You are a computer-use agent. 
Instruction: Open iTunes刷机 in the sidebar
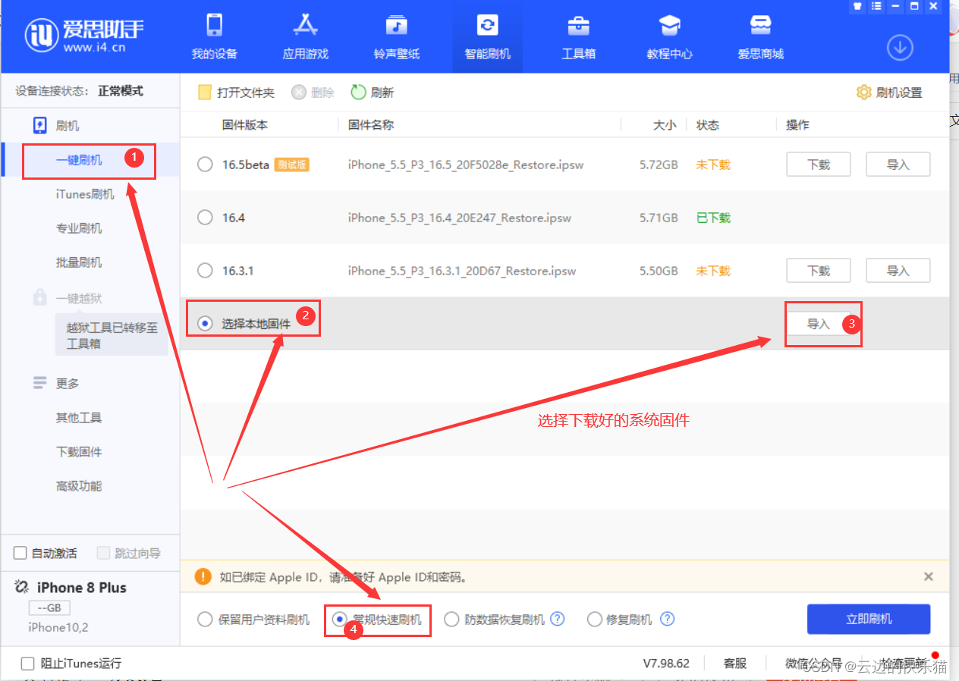(85, 194)
